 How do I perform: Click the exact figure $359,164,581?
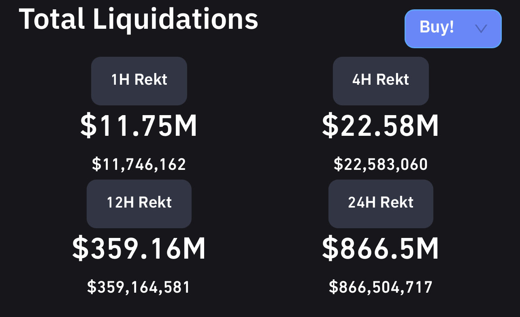pyautogui.click(x=139, y=287)
